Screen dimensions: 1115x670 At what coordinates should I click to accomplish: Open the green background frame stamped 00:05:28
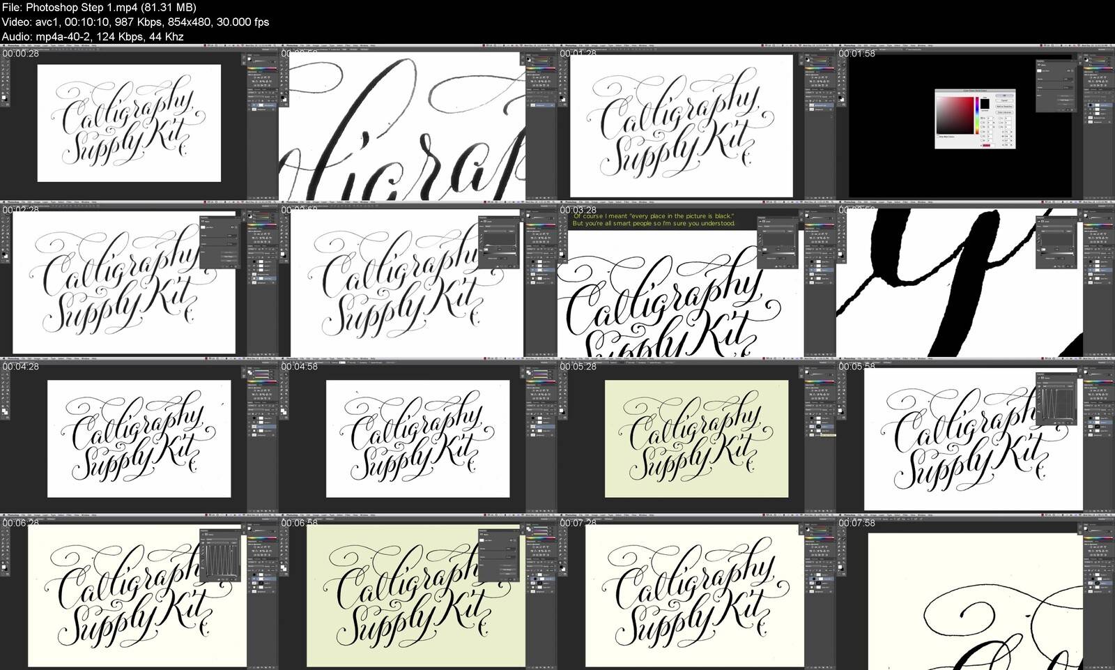(x=697, y=436)
